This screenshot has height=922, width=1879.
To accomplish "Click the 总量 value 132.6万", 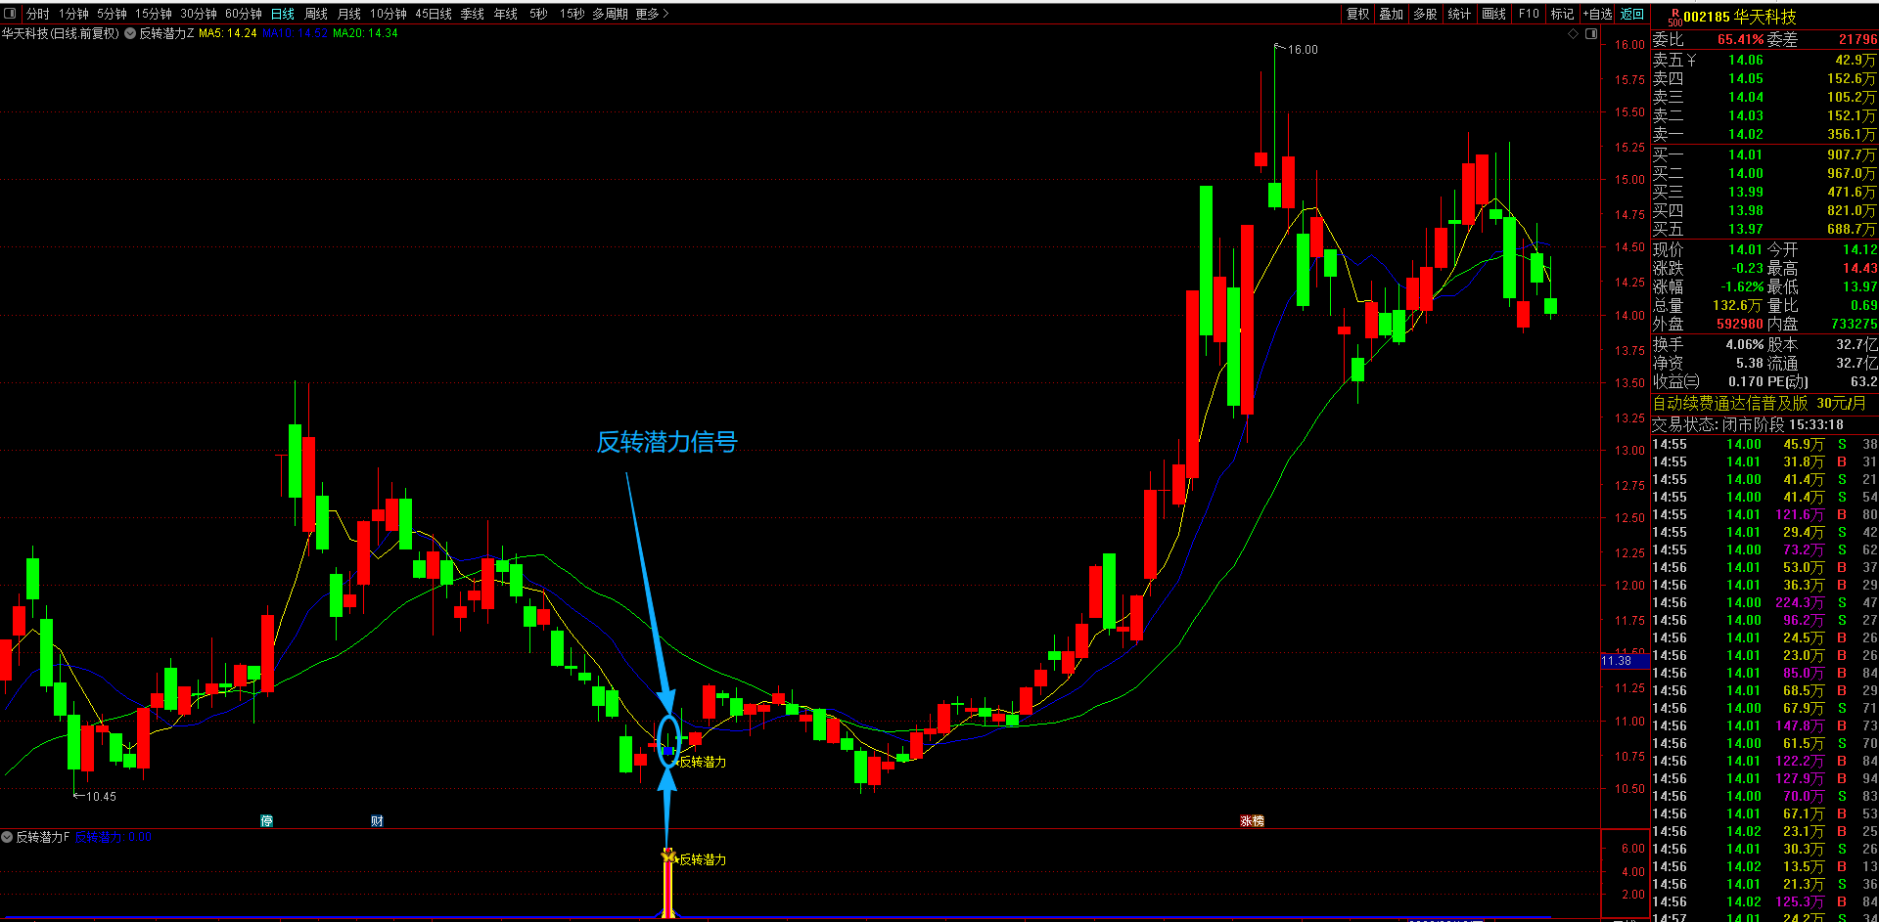I will click(x=1738, y=305).
